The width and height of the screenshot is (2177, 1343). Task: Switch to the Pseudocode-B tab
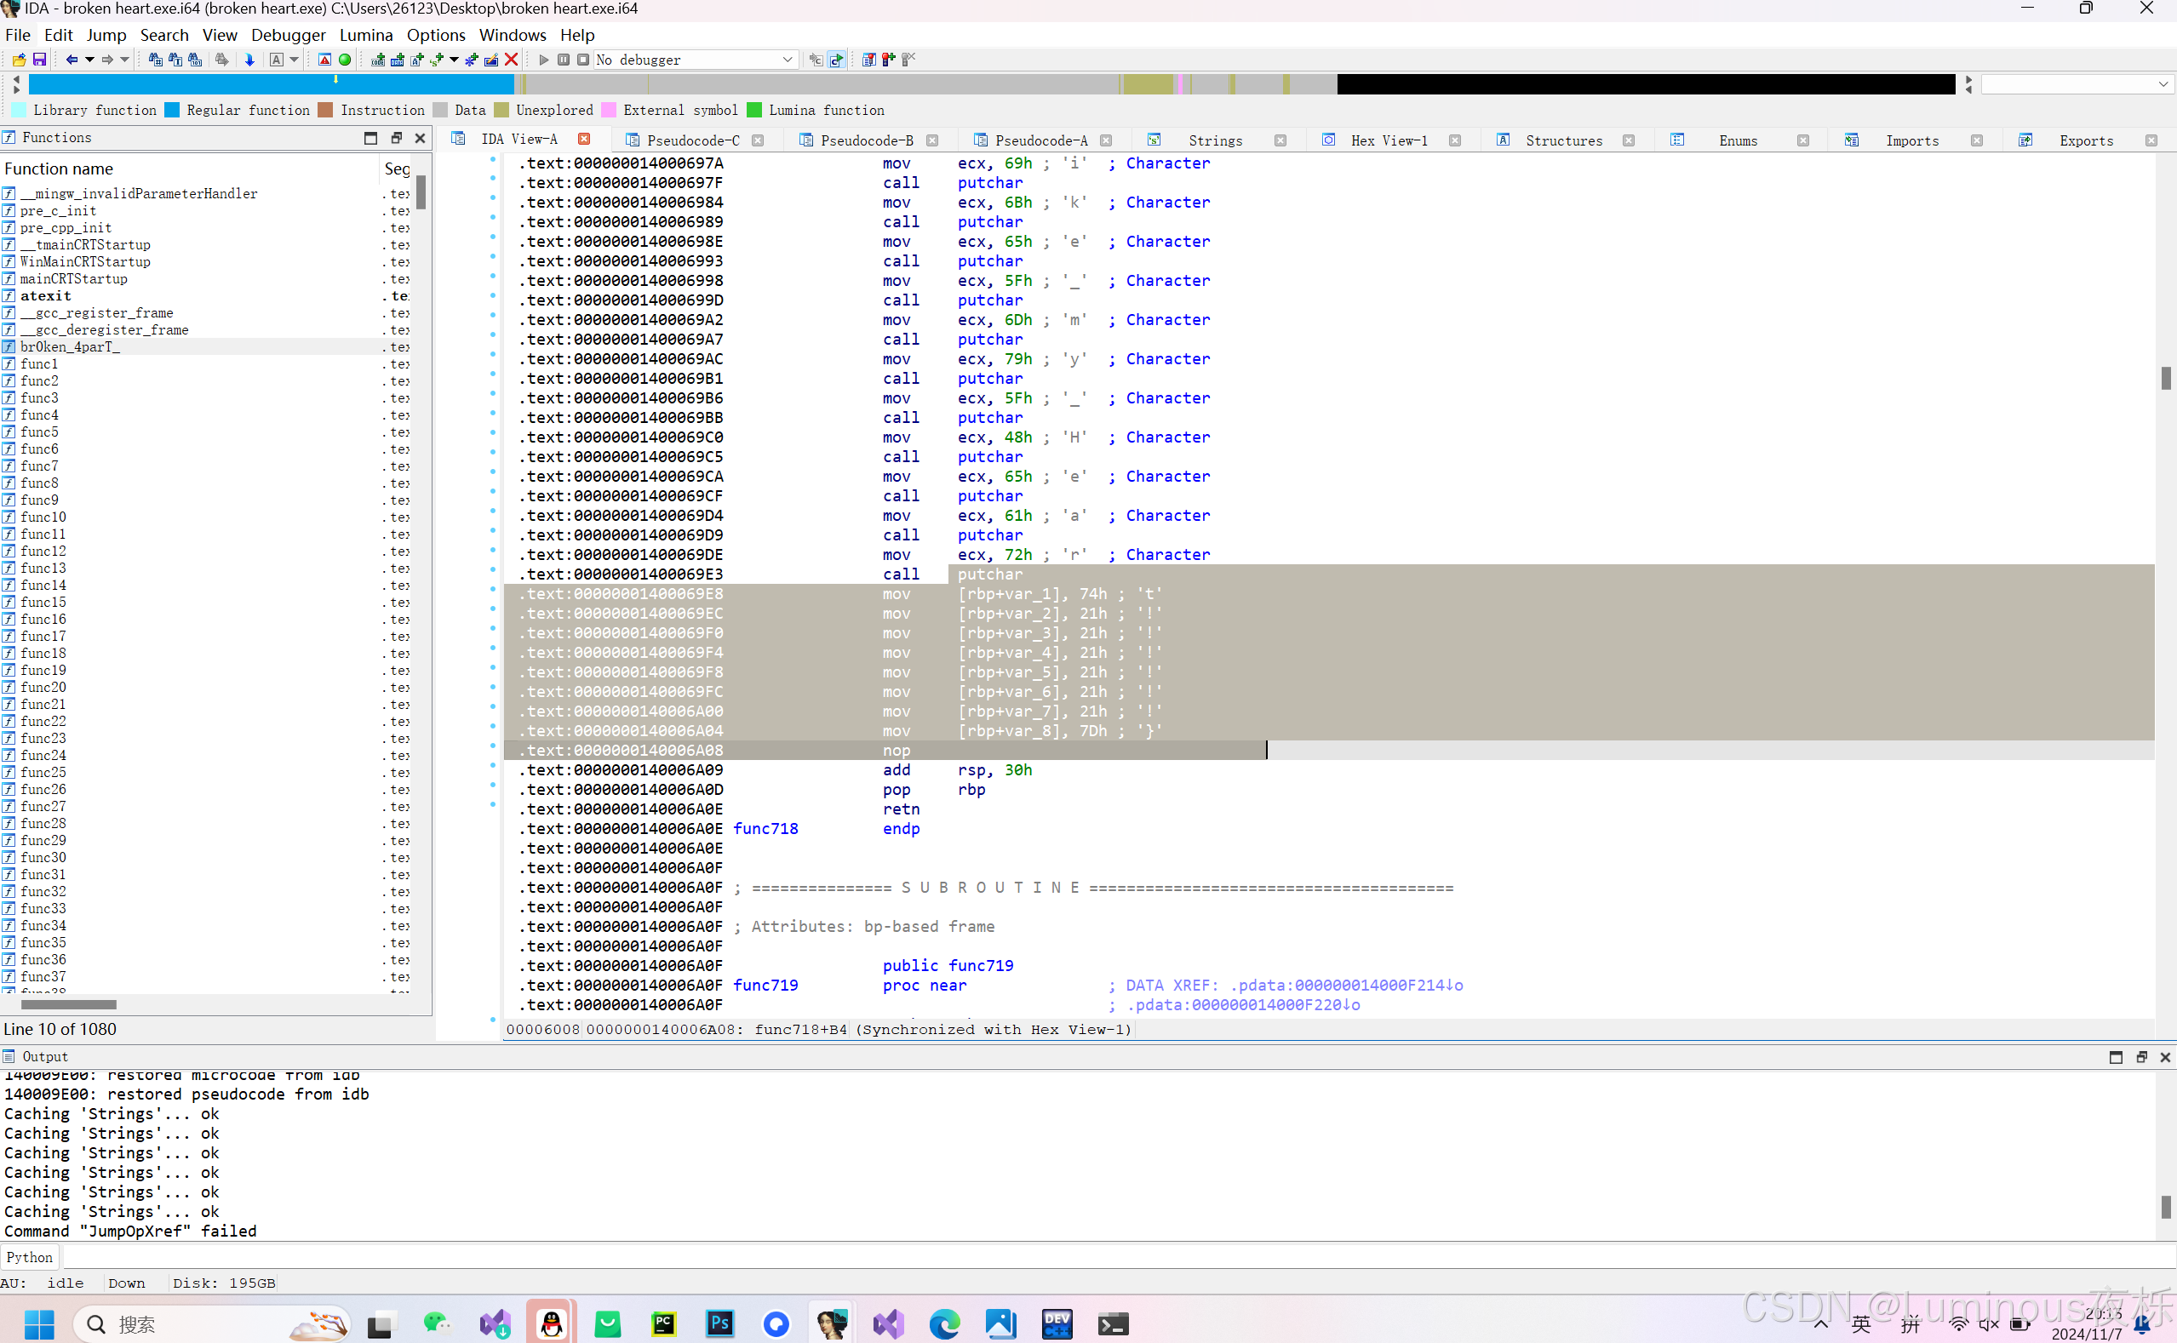coord(866,140)
